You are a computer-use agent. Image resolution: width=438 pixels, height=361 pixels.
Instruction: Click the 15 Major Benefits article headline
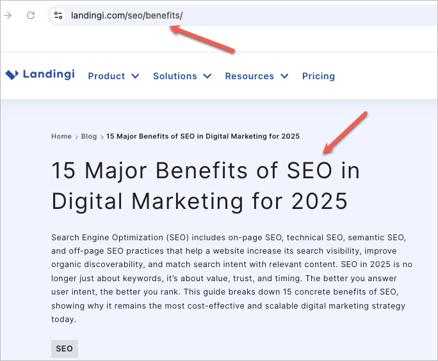click(205, 186)
